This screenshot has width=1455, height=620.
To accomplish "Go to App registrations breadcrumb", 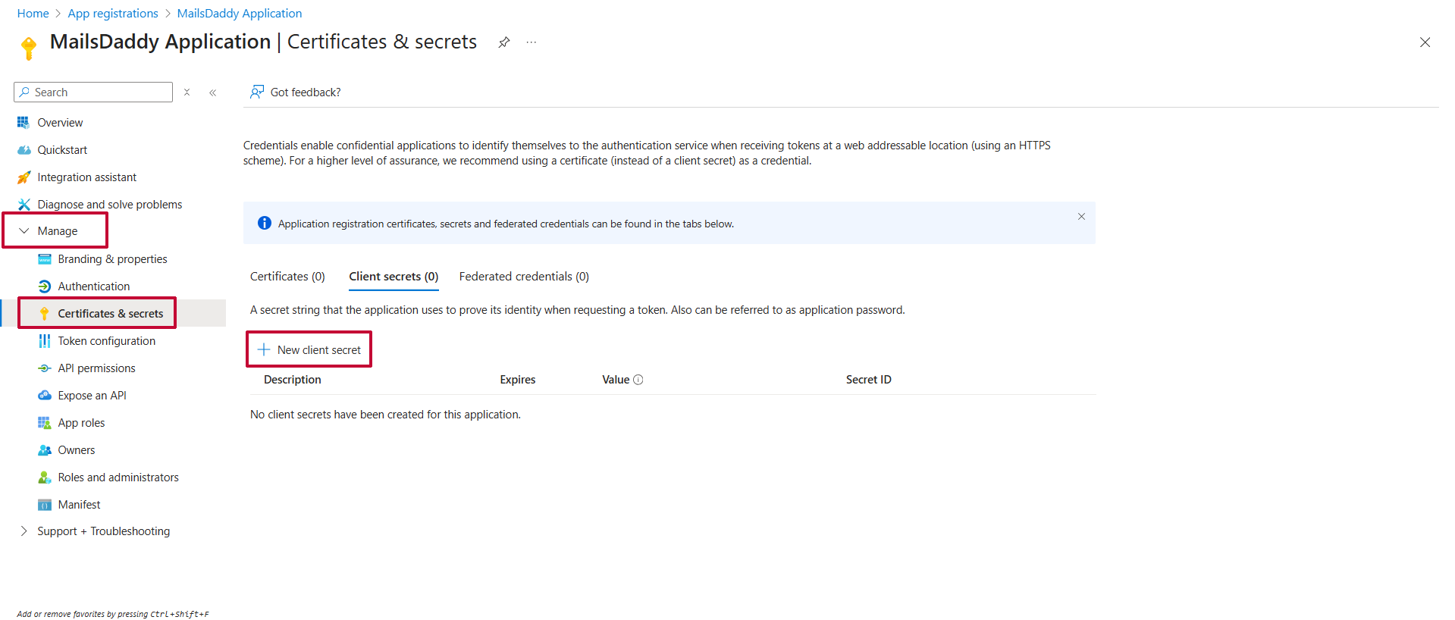I will pyautogui.click(x=113, y=14).
